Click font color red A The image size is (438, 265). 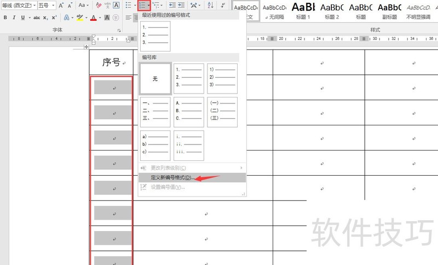click(x=94, y=18)
